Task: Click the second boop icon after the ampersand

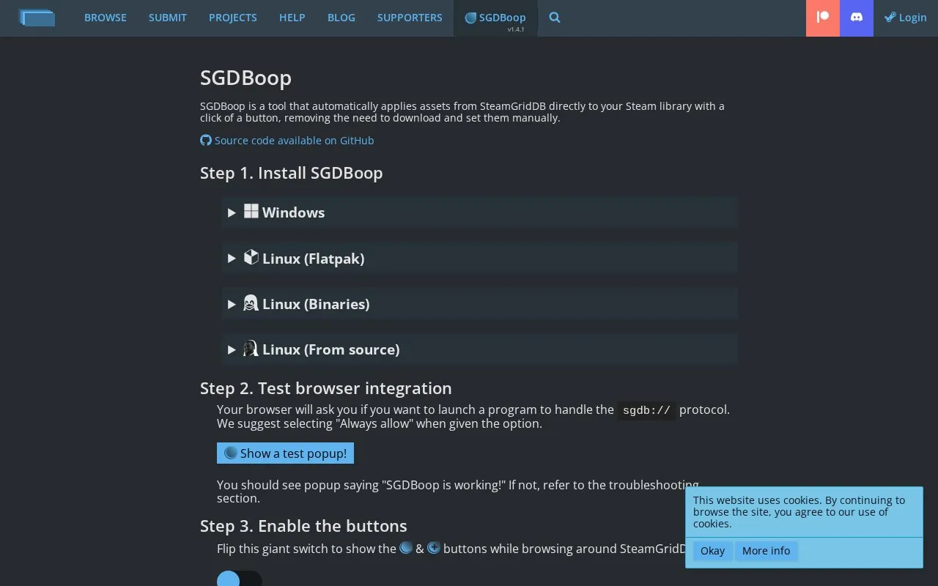Action: (434, 547)
